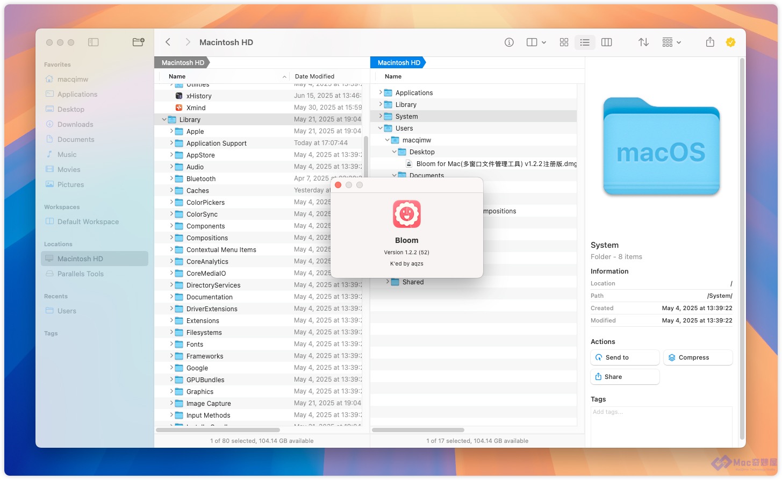The height and width of the screenshot is (480, 782).
Task: Expand the Fonts folder
Action: [171, 344]
